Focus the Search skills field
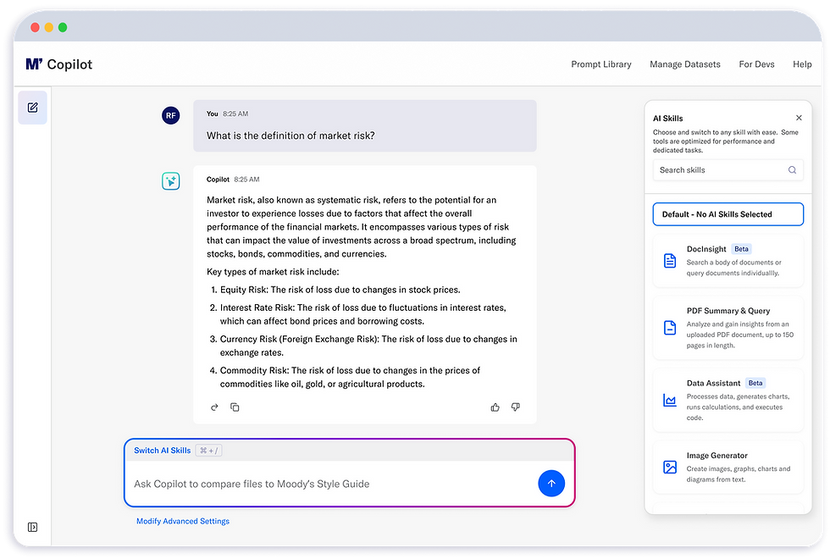Viewport: 830px width, 559px height. pos(728,170)
